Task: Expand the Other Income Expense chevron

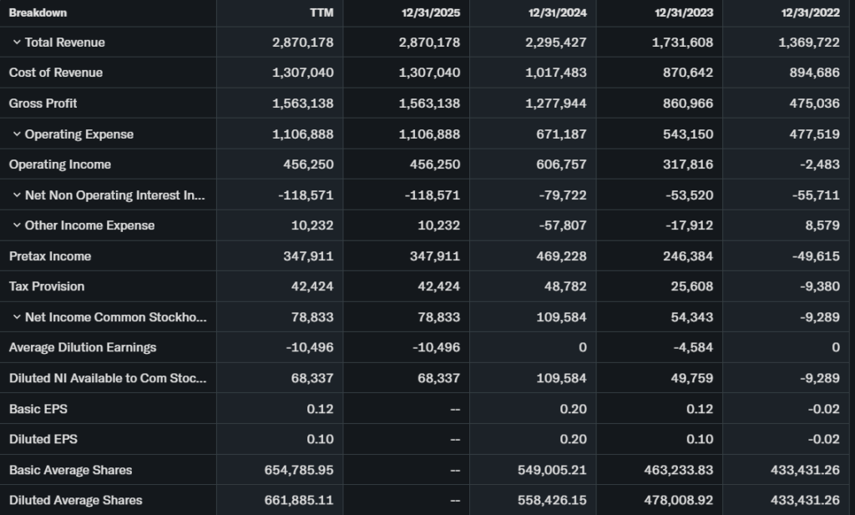Action: (17, 225)
